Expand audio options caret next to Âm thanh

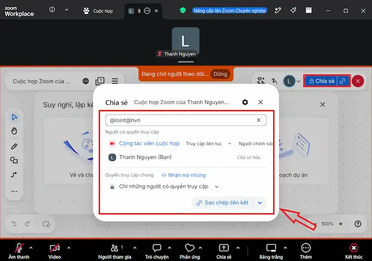31,248
